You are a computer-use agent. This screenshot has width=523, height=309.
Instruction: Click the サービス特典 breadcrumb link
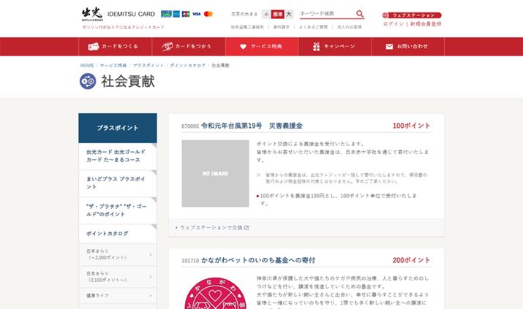pyautogui.click(x=113, y=66)
